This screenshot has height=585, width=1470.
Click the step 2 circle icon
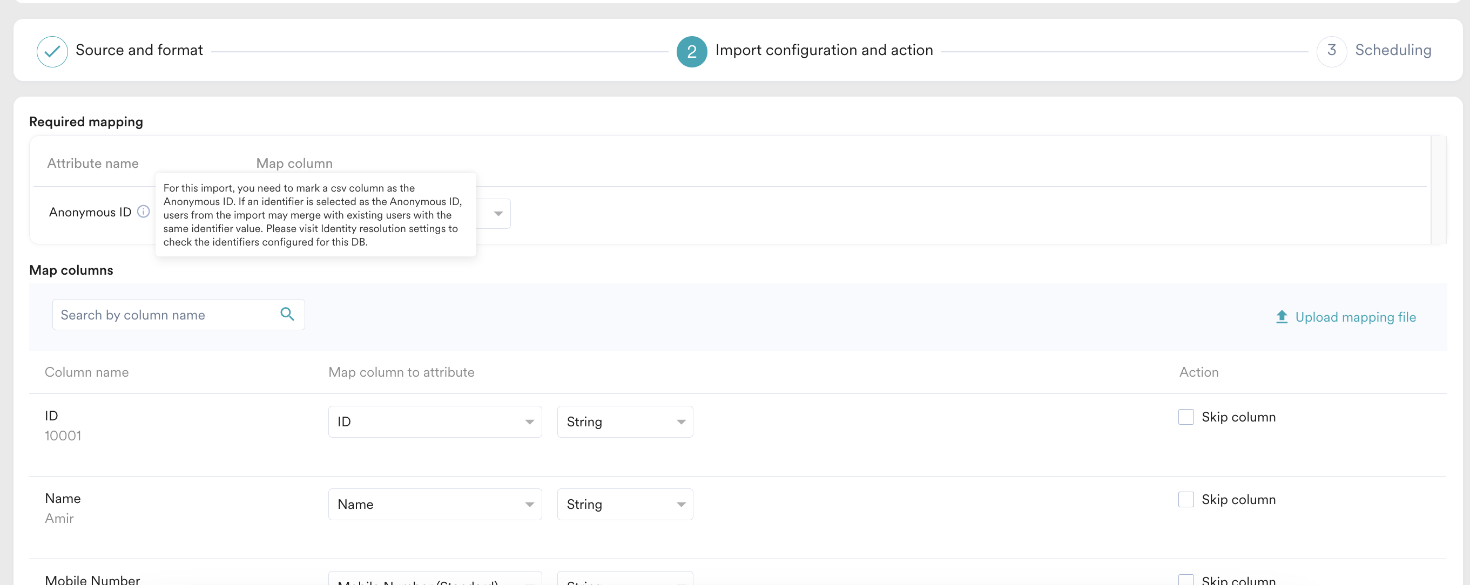point(691,51)
